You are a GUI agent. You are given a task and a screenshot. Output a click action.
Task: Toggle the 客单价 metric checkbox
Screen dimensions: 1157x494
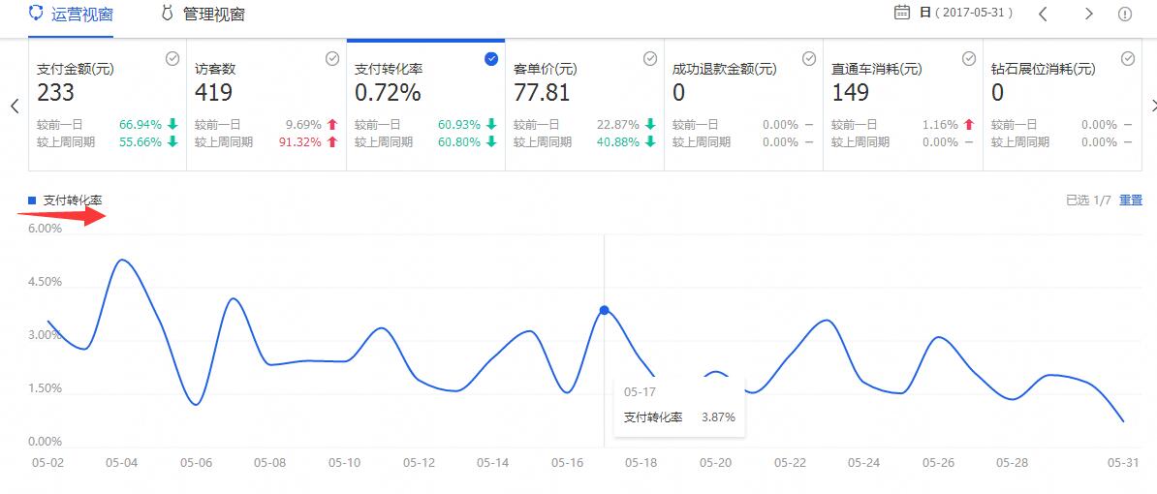pyautogui.click(x=650, y=59)
